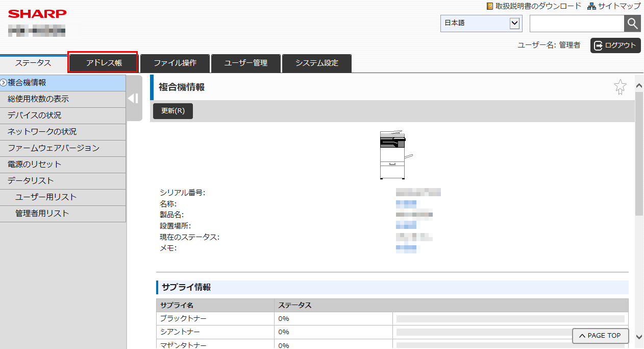Select 総使用枚数の表示 in the sidebar
Viewport: 644px width, 349px height.
(x=63, y=99)
